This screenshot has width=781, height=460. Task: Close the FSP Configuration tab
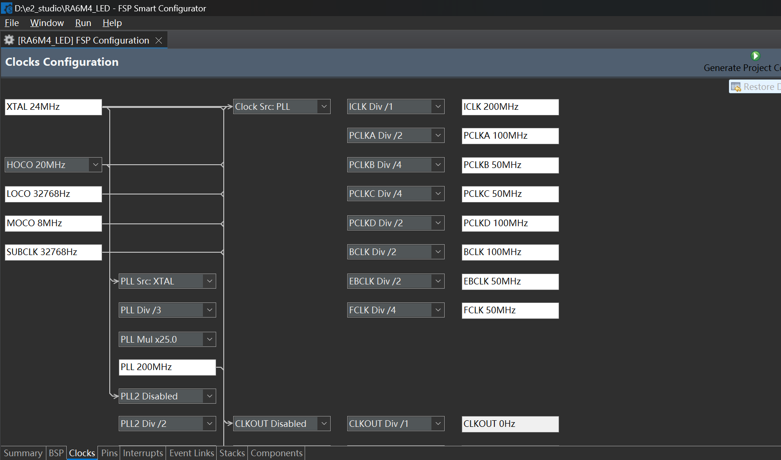[159, 40]
